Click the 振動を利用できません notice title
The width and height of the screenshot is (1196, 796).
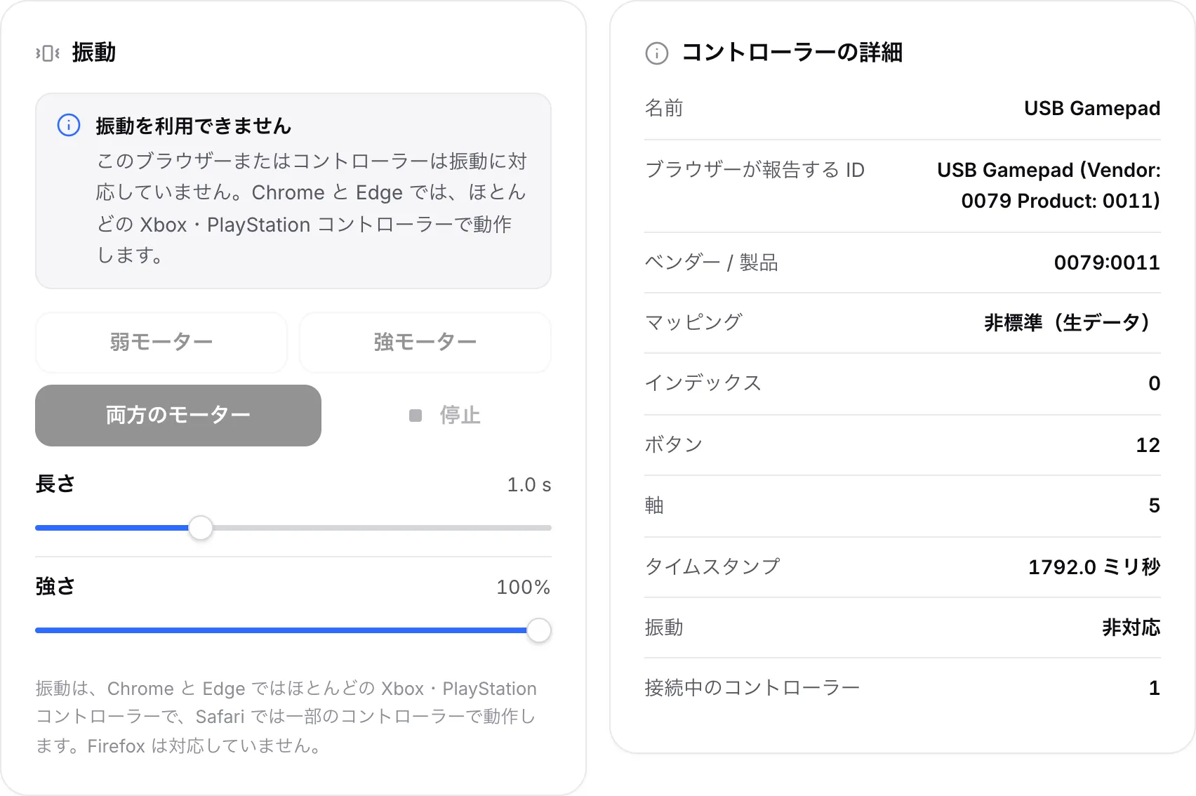[194, 126]
